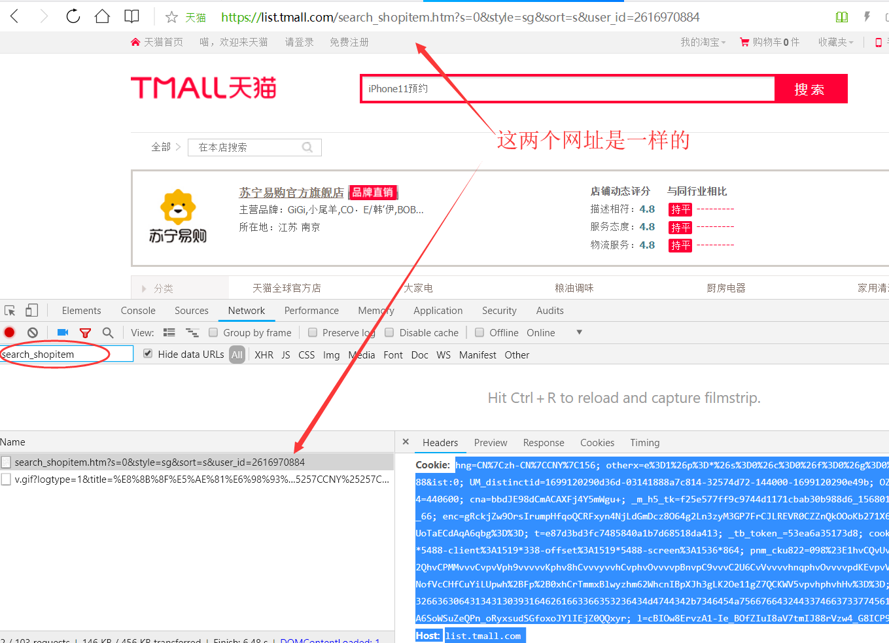
Task: Open the 苏宁易购官方旗舰店 store link
Action: point(291,192)
